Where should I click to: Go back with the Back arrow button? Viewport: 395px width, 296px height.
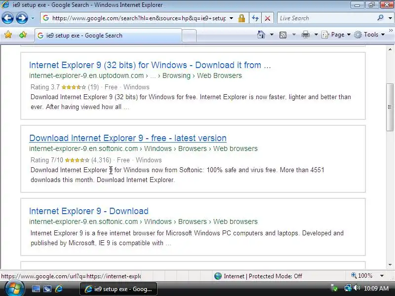point(7,18)
